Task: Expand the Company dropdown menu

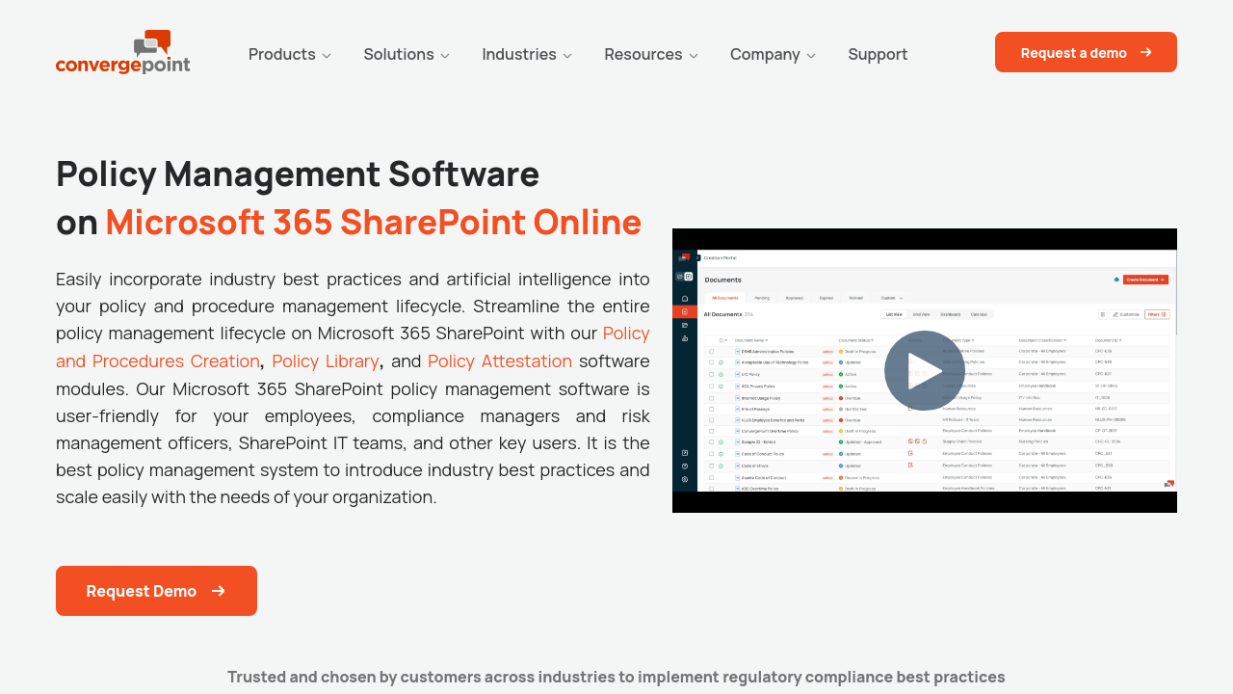Action: pos(773,54)
